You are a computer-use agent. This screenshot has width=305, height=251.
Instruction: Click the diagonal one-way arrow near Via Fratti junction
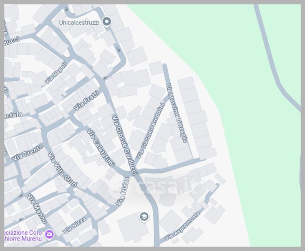(x=105, y=78)
